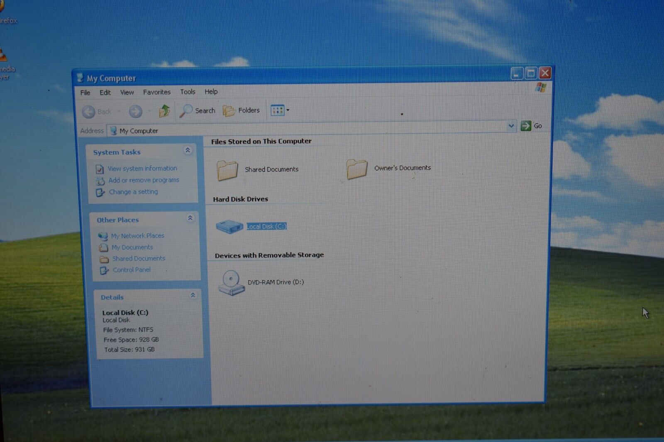Click the Control Panel sidebar icon
Viewport: 664px width, 442px height.
tap(104, 271)
